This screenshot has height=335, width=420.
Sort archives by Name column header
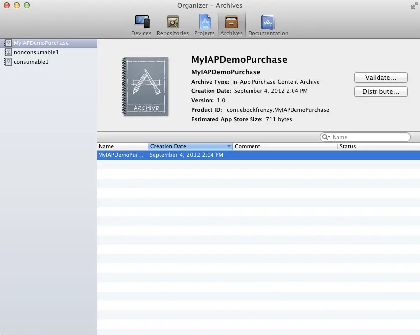coord(122,146)
